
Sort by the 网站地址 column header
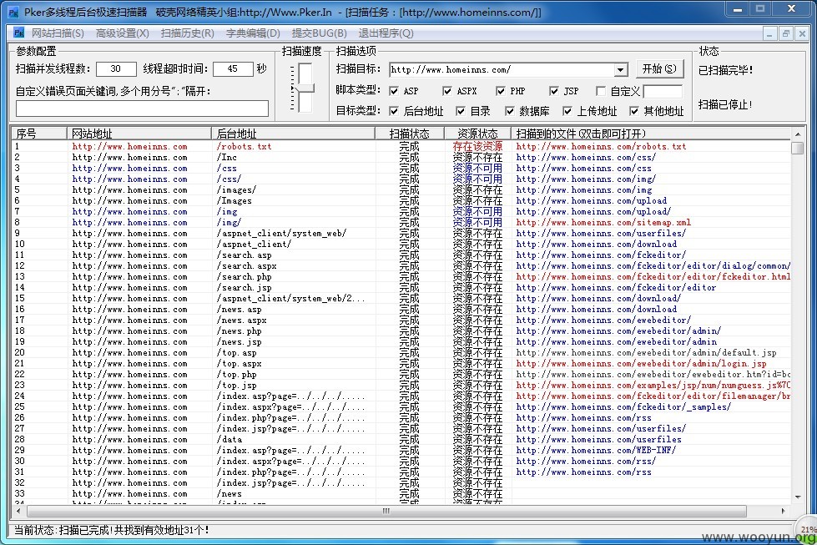click(139, 134)
